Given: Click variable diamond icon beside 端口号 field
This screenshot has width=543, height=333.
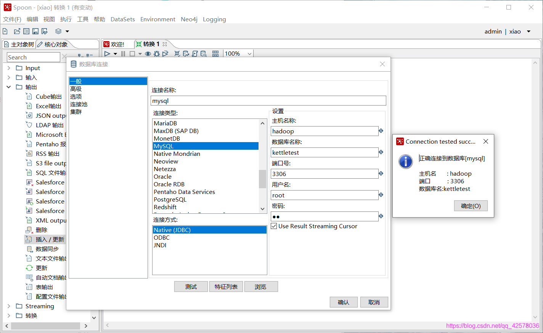Looking at the screenshot, I should click(381, 173).
